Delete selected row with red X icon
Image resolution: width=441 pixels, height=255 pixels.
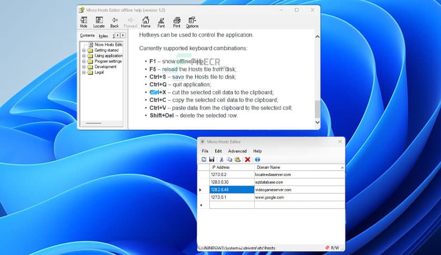point(247,160)
